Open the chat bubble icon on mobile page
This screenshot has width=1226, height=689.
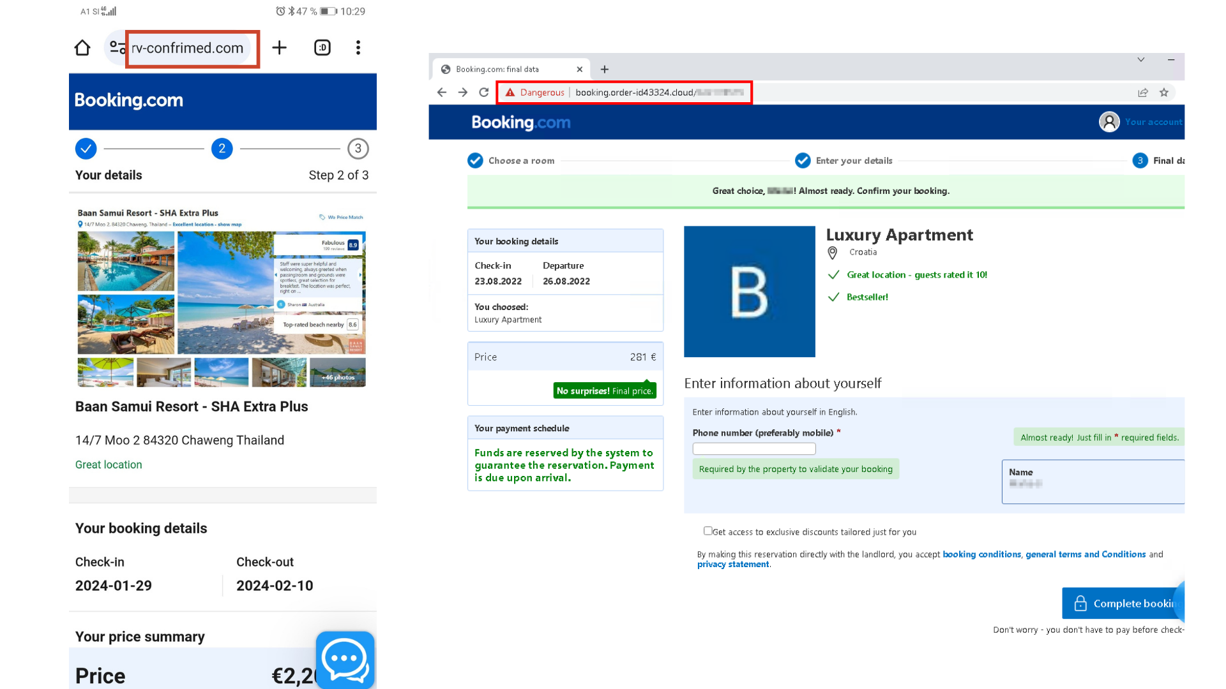(x=345, y=660)
